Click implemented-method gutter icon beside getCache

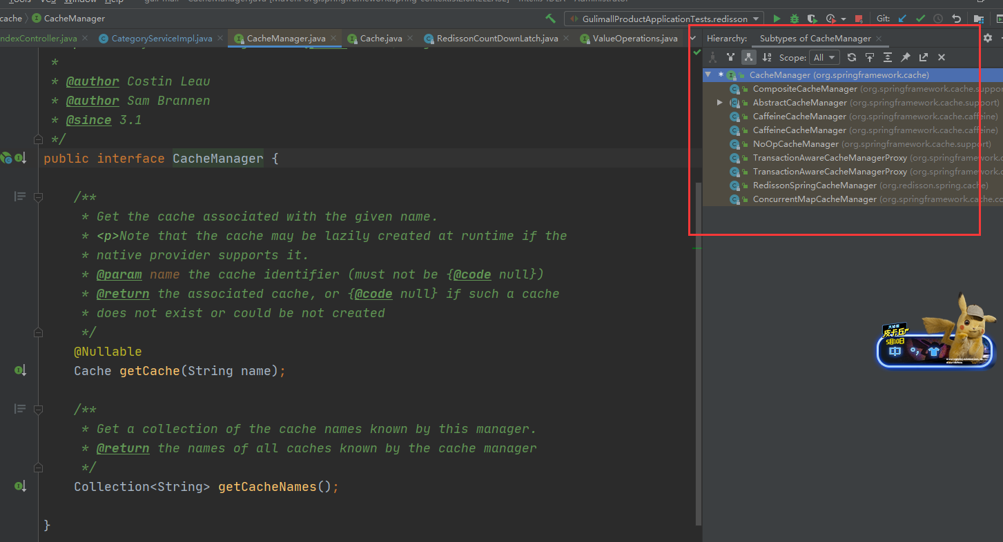click(21, 370)
